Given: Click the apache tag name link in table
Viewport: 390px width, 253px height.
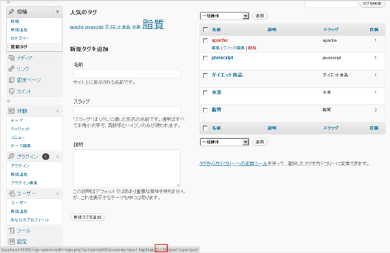Looking at the screenshot, I should [220, 40].
